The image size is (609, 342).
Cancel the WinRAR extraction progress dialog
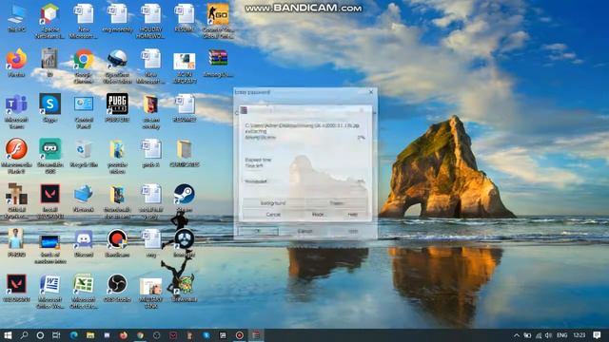click(x=273, y=215)
